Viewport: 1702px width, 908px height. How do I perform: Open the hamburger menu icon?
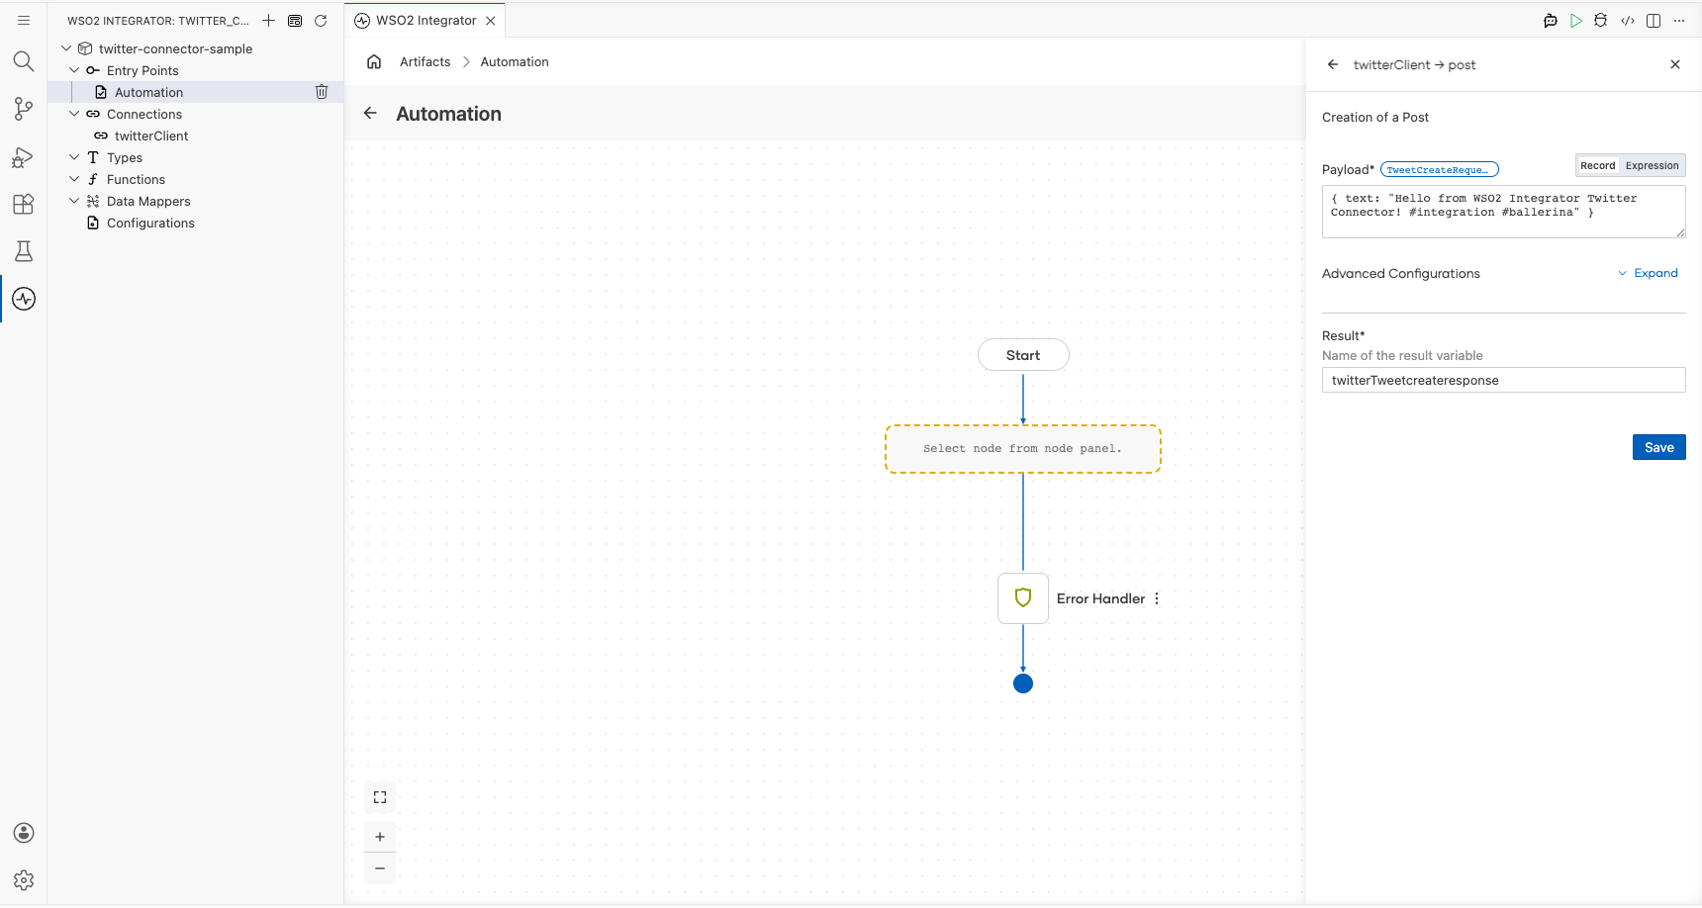24,20
